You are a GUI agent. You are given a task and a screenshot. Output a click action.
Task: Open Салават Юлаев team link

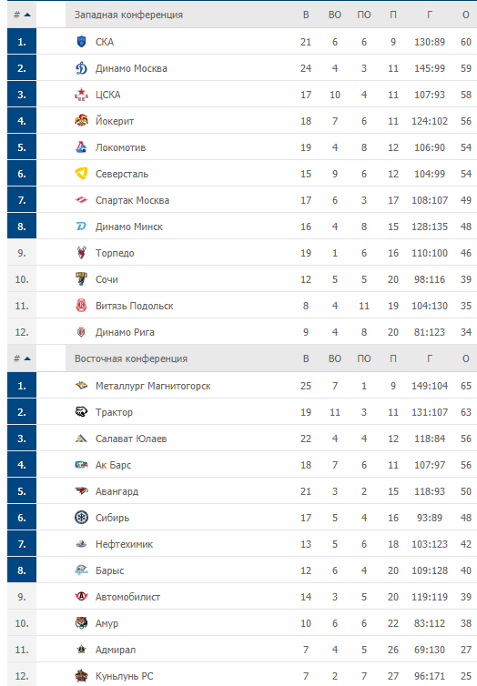(x=131, y=439)
